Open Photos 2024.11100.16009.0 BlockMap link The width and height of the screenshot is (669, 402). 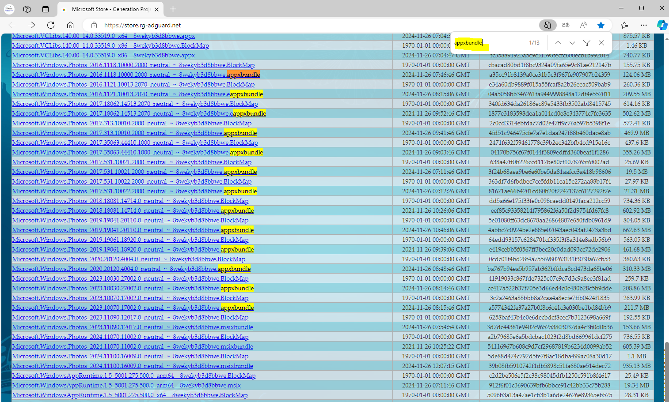click(130, 356)
